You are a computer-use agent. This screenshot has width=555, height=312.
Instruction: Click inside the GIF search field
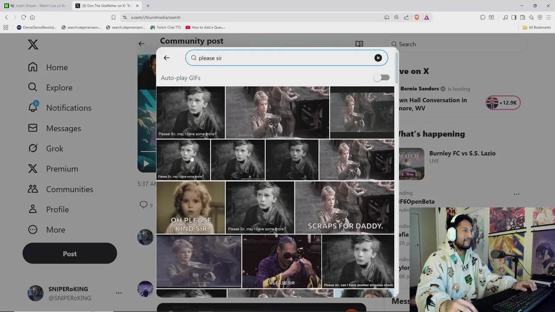tap(286, 58)
